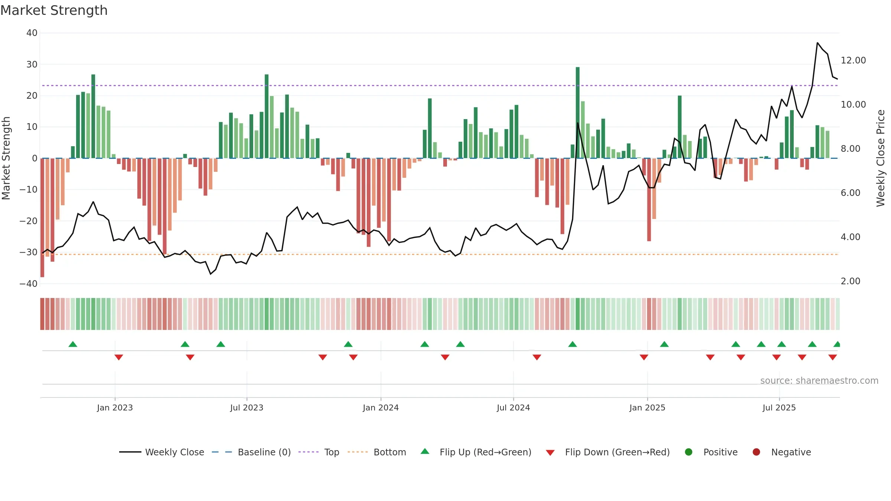Click the orange dotted Bottom threshold line
891x501 pixels.
click(440, 254)
